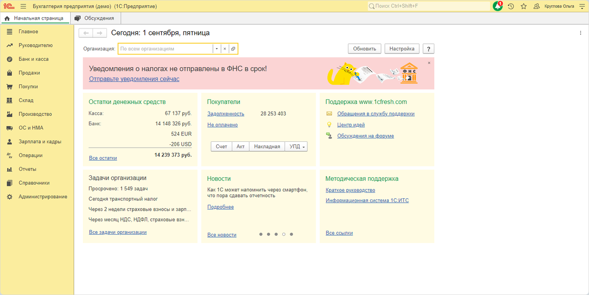The height and width of the screenshot is (295, 589).
Task: Select the first news page dot
Action: (260, 235)
